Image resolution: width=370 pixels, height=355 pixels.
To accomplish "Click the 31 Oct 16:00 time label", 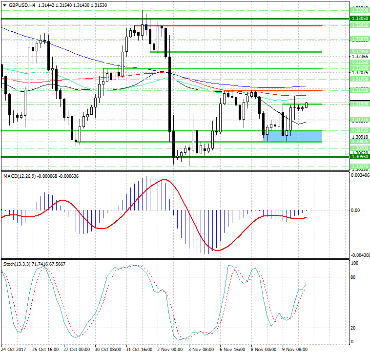I will coord(140,350).
